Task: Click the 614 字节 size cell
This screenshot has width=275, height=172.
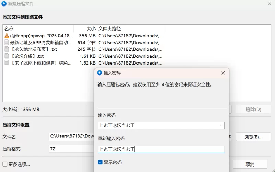Action: point(87,43)
